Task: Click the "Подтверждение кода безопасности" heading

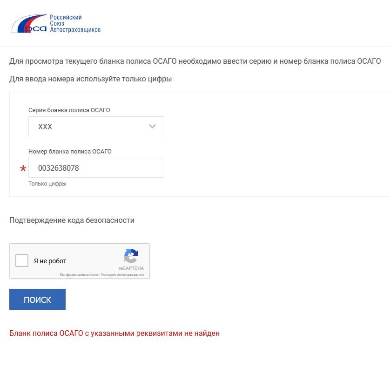Action: [72, 220]
